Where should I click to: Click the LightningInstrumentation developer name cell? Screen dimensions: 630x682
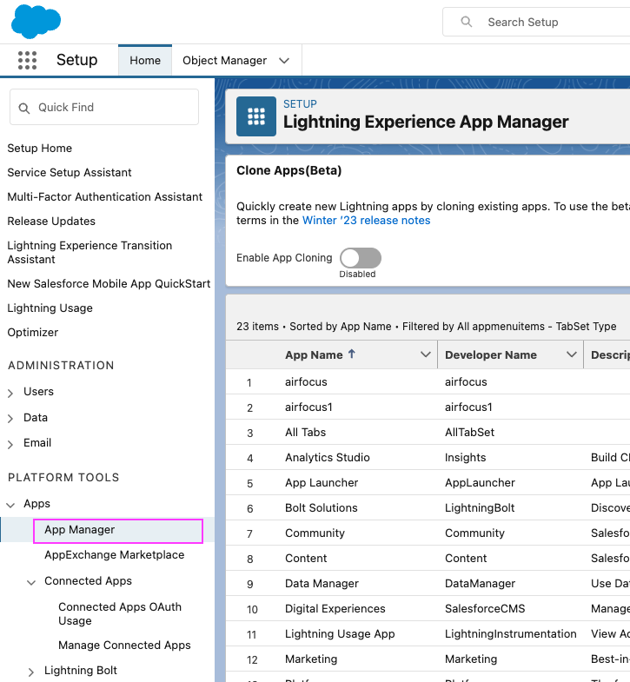pyautogui.click(x=510, y=634)
